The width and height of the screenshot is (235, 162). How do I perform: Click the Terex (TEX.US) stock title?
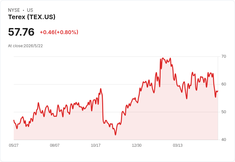[32, 17]
